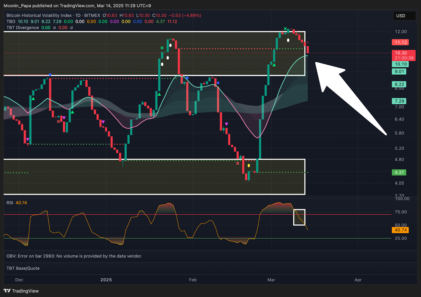421x297 pixels.
Task: Click the Bitcoin Historical Volatility Index title
Action: [39, 16]
